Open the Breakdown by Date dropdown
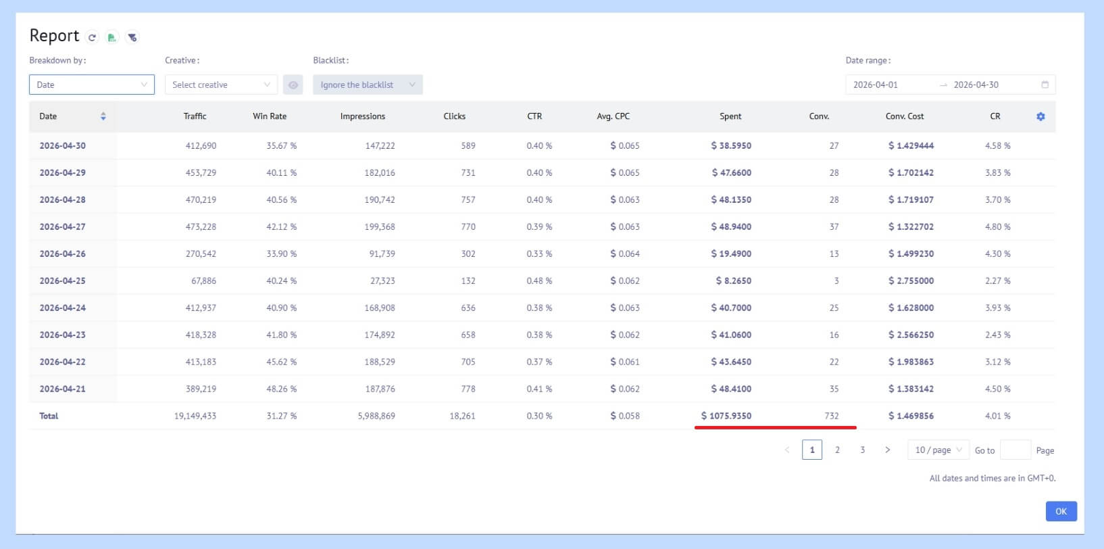 (92, 85)
